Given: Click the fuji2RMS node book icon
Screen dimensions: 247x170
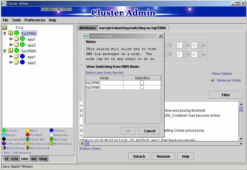Looking at the screenshot, I should click(11, 33).
